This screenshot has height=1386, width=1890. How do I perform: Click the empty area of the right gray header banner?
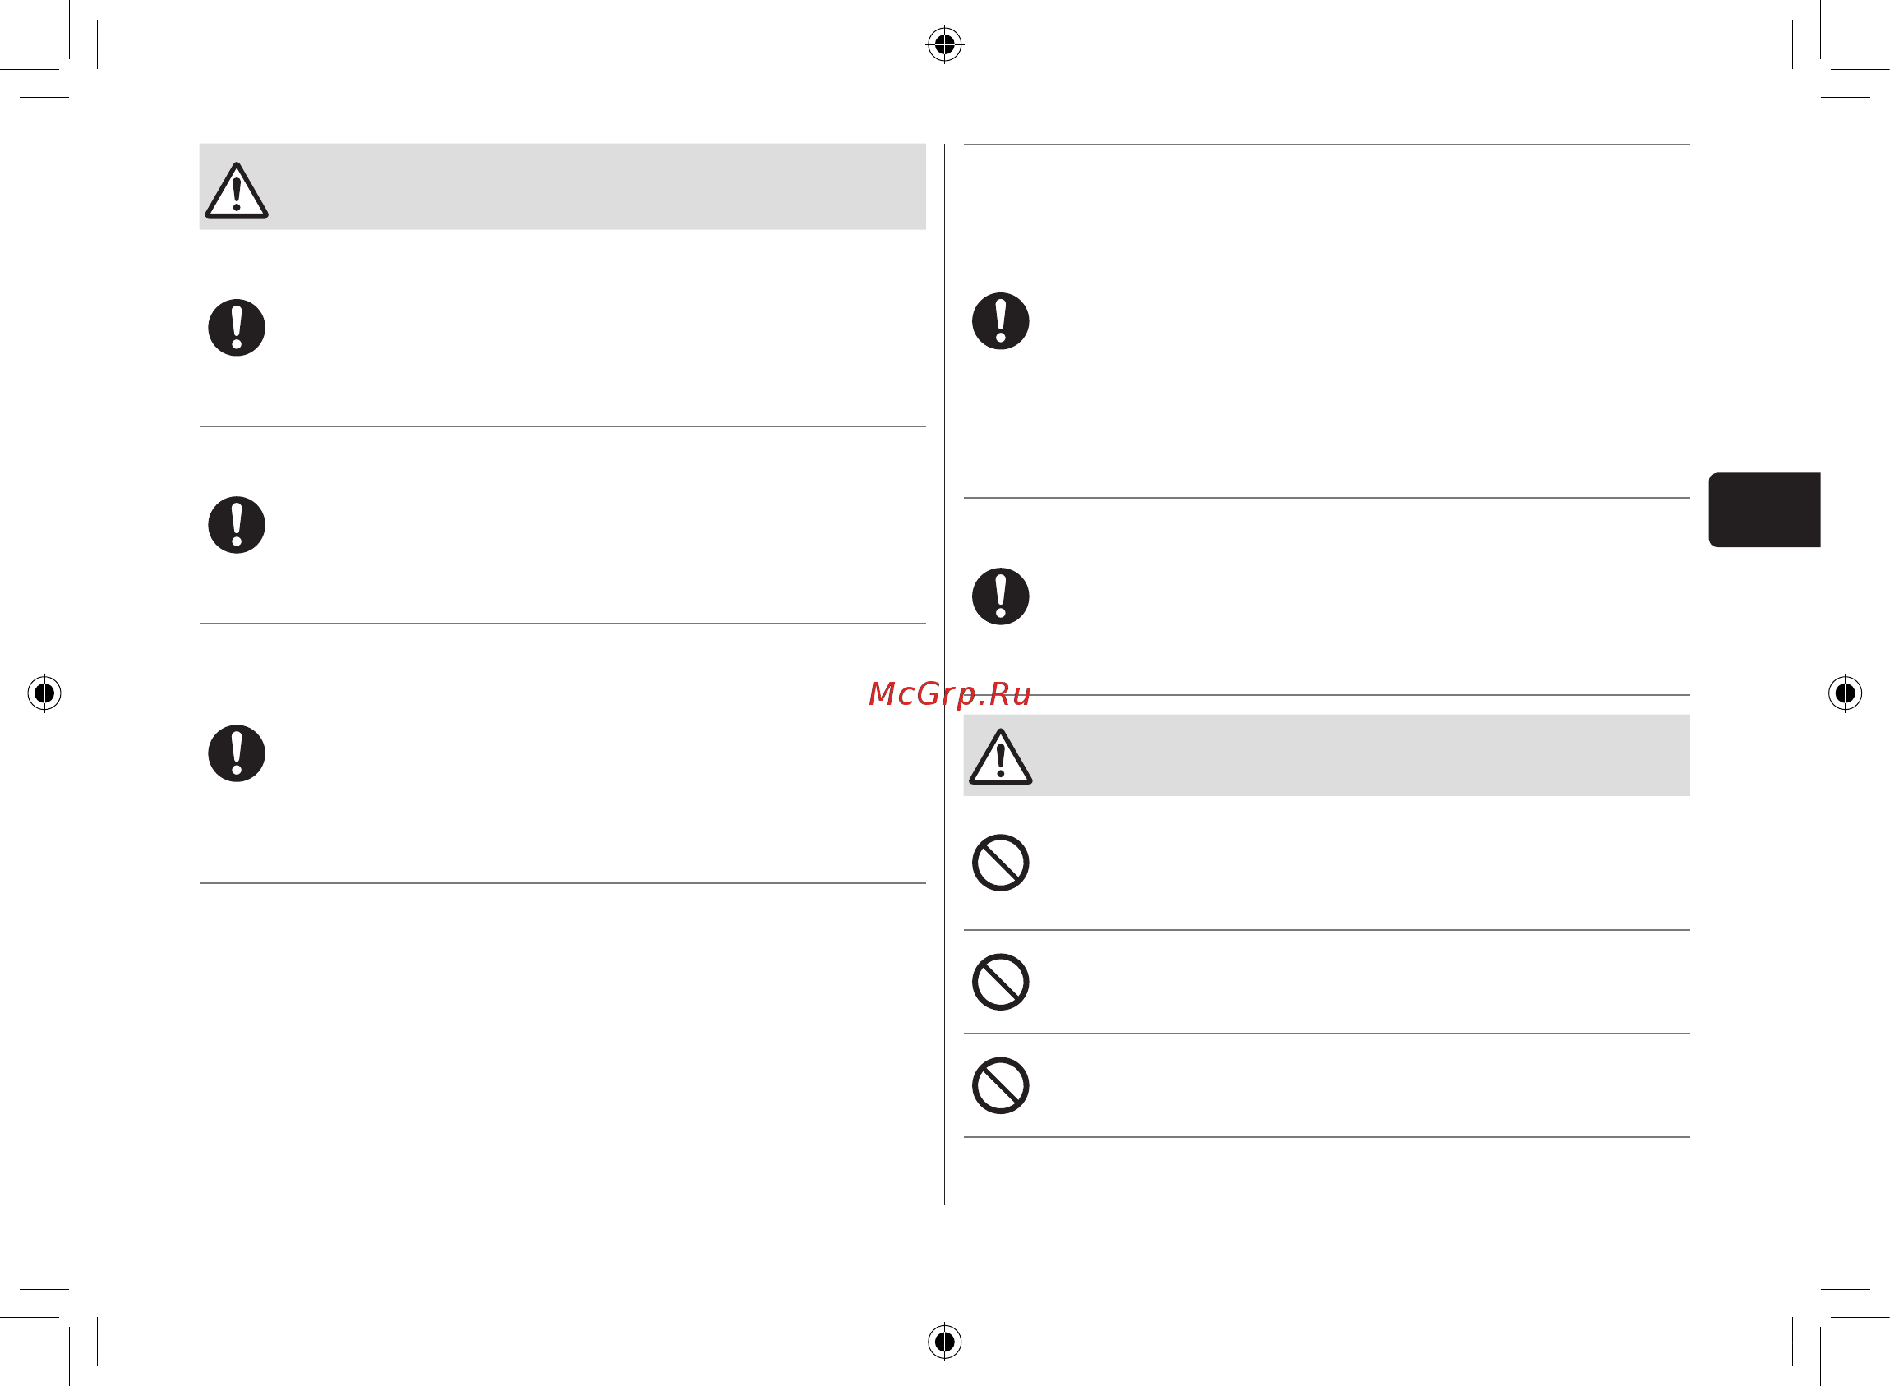click(x=1360, y=755)
